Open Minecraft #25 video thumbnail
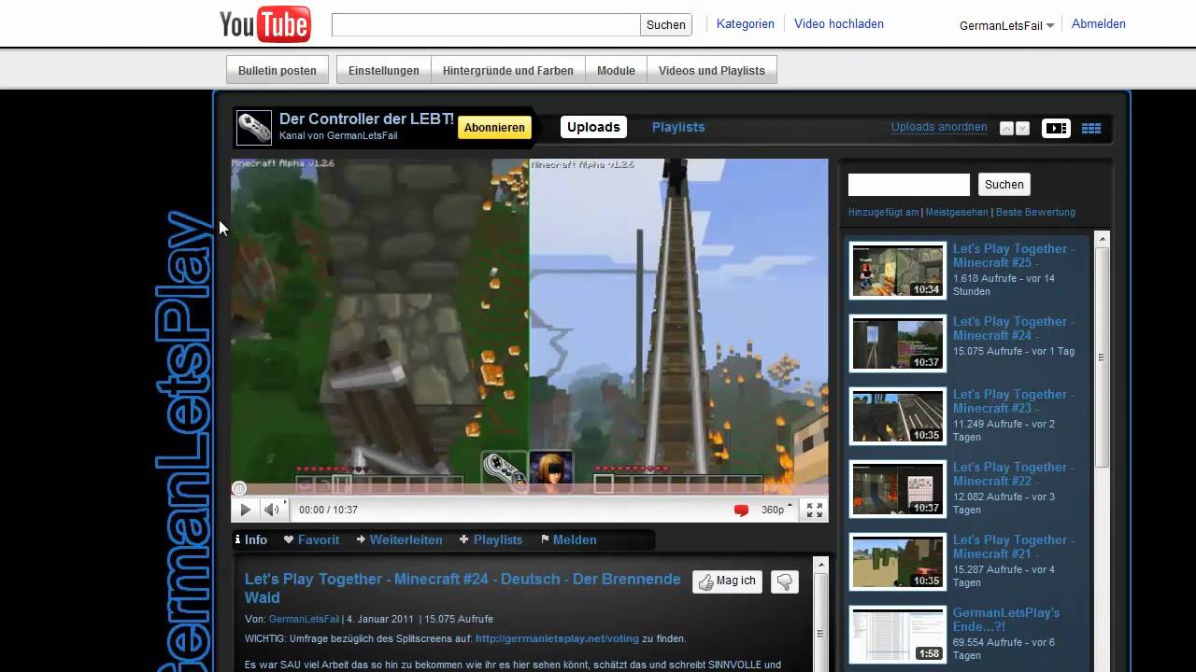 897,271
